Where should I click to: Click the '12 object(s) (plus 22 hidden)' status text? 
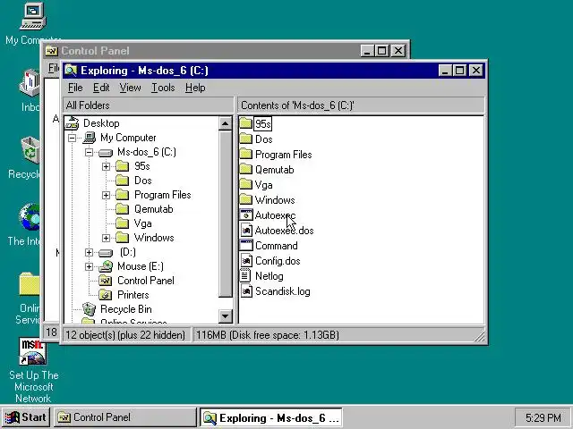click(x=125, y=335)
